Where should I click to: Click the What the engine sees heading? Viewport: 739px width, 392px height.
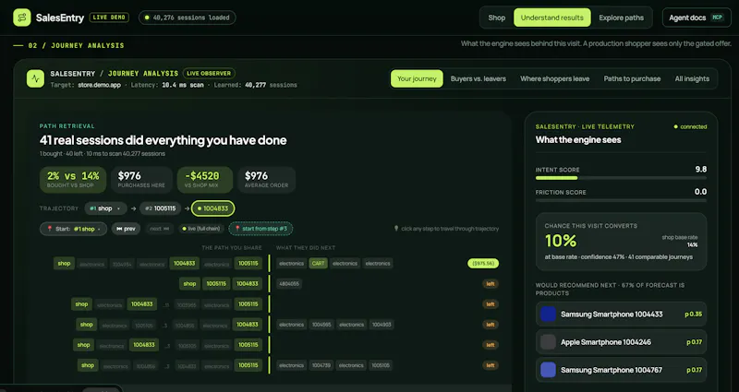(x=578, y=140)
